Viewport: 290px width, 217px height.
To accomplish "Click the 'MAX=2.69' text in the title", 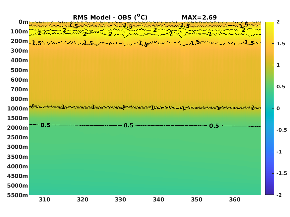I will point(199,17).
